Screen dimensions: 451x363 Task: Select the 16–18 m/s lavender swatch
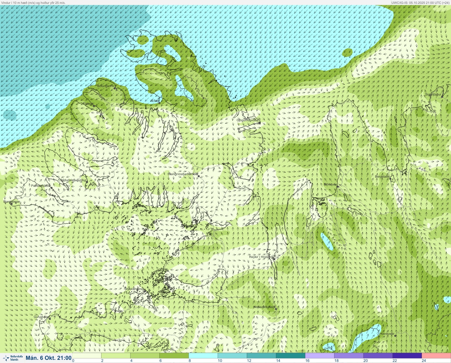coord(320,356)
